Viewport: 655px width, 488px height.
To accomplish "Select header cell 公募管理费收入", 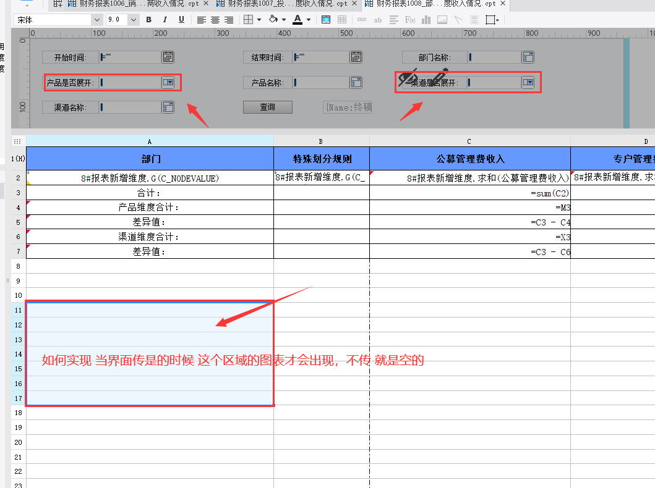I will [x=470, y=159].
